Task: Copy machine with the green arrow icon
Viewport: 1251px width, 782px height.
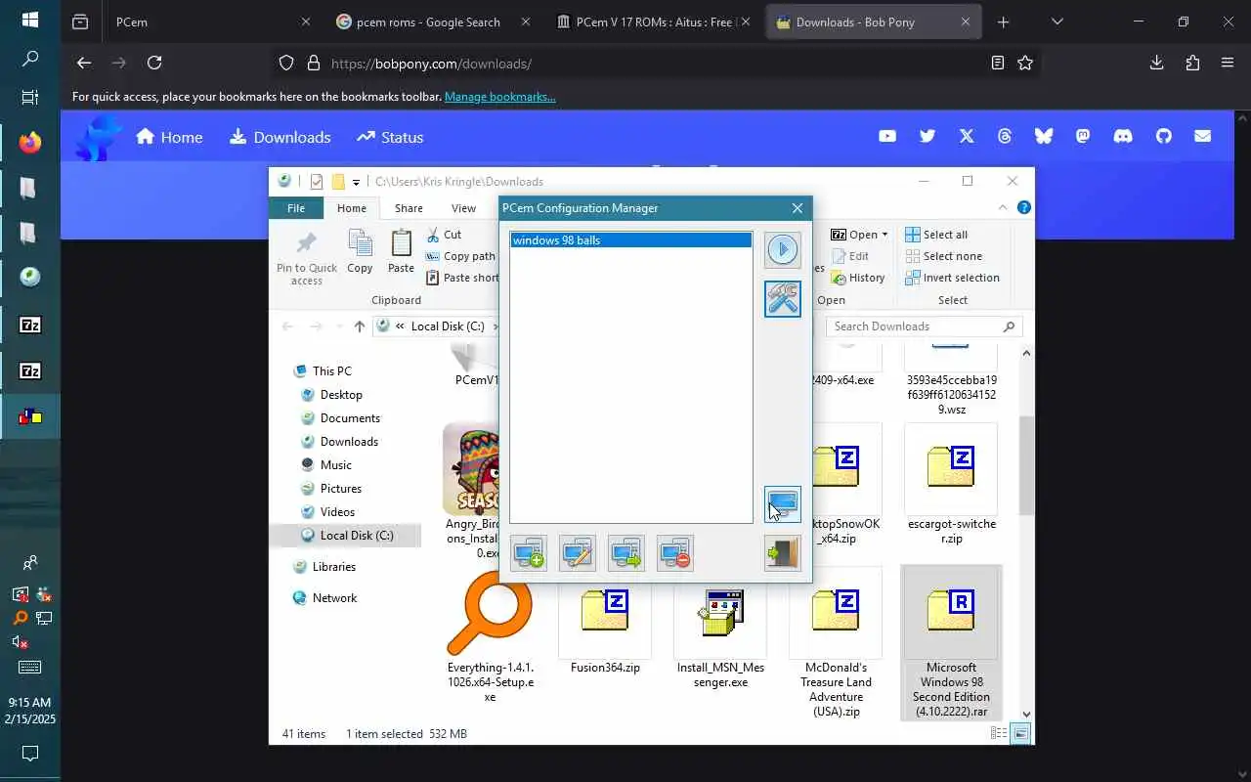Action: coord(626,553)
